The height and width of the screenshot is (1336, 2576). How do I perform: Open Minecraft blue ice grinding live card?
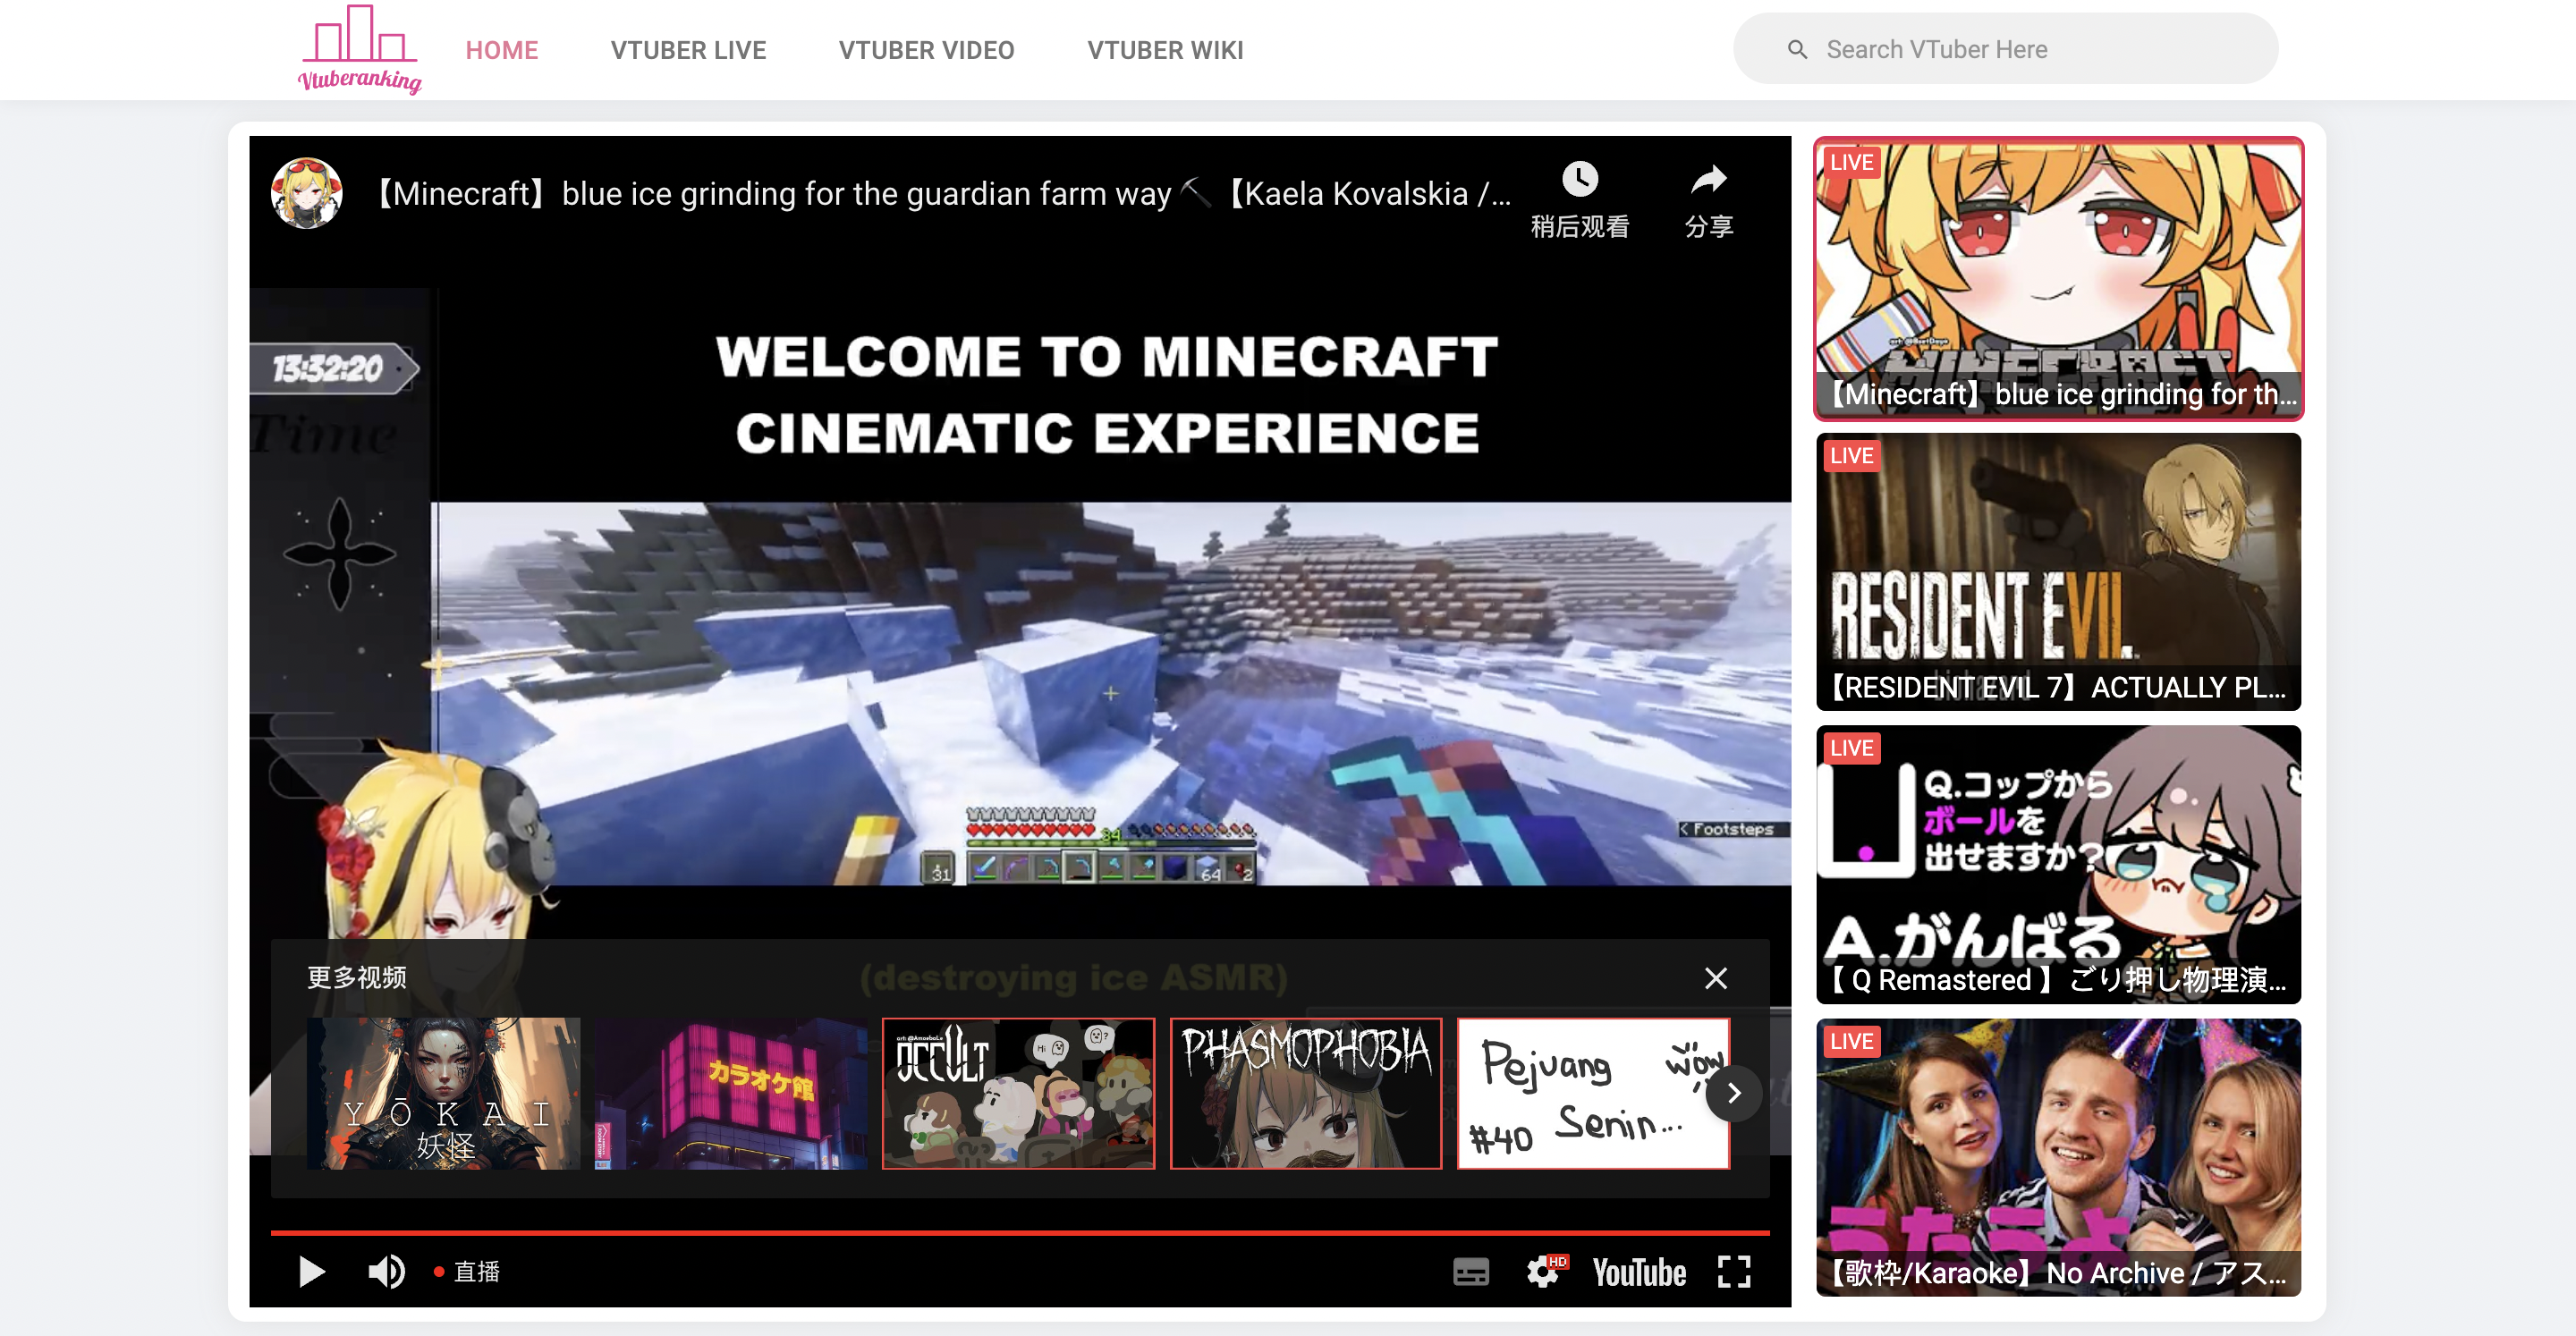(2058, 278)
